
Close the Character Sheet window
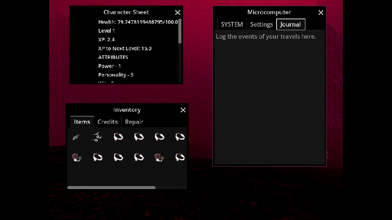[177, 12]
